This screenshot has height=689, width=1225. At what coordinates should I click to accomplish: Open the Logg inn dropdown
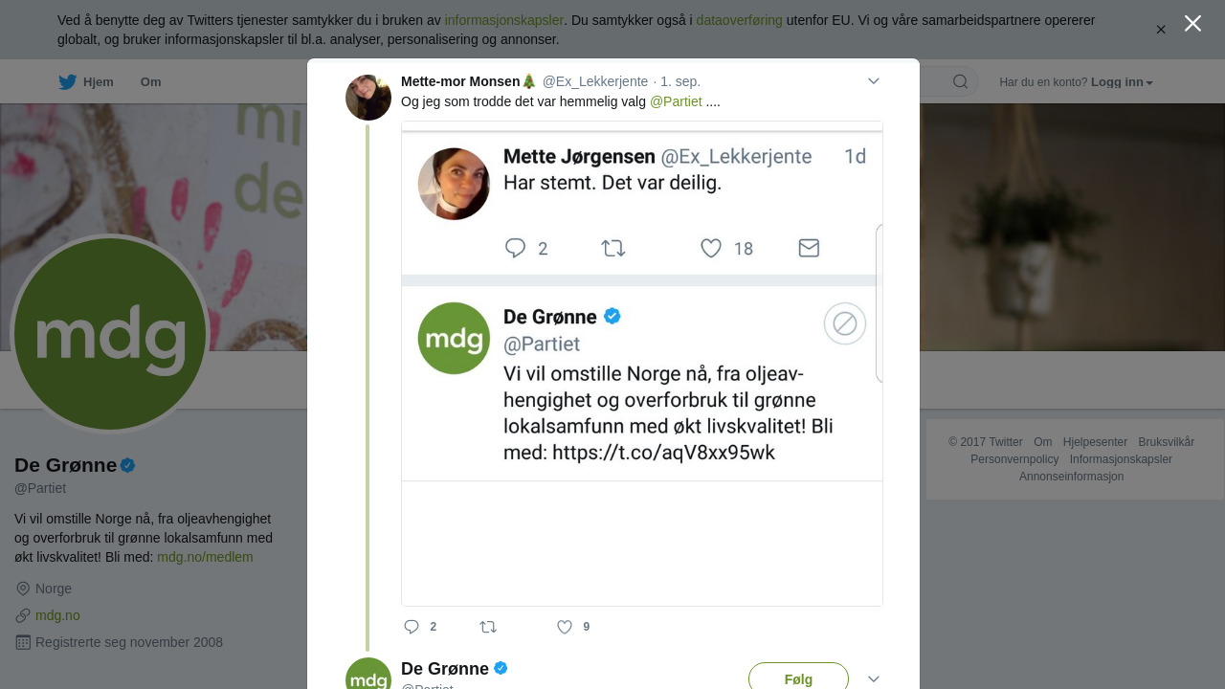point(1122,82)
